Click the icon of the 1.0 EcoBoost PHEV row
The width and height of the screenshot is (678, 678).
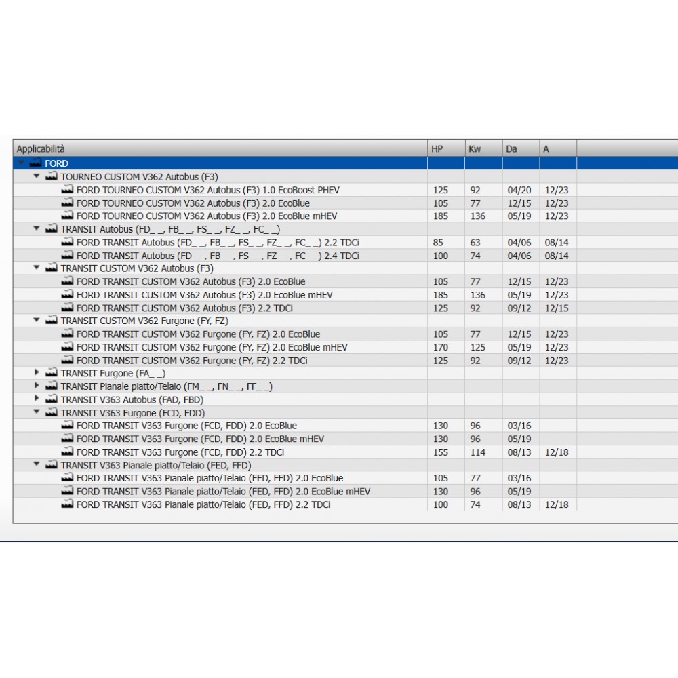pos(66,190)
